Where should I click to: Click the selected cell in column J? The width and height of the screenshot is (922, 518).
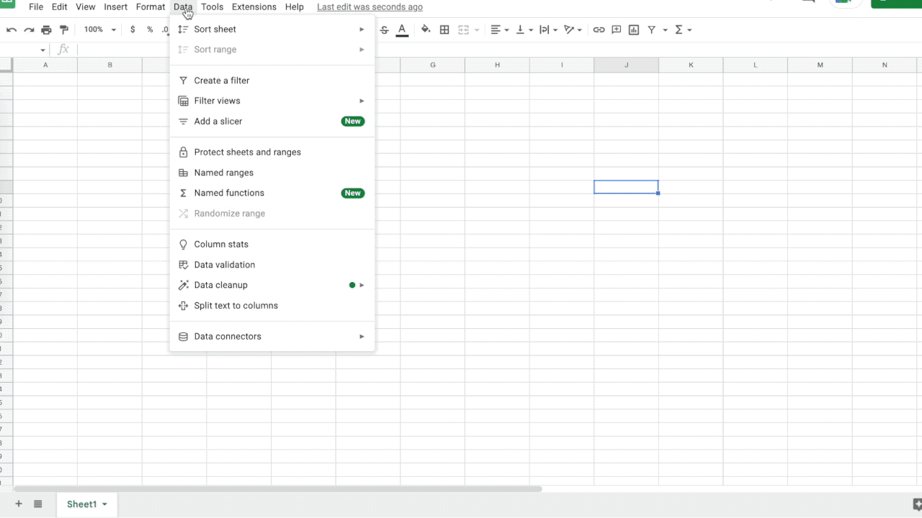[x=626, y=187]
